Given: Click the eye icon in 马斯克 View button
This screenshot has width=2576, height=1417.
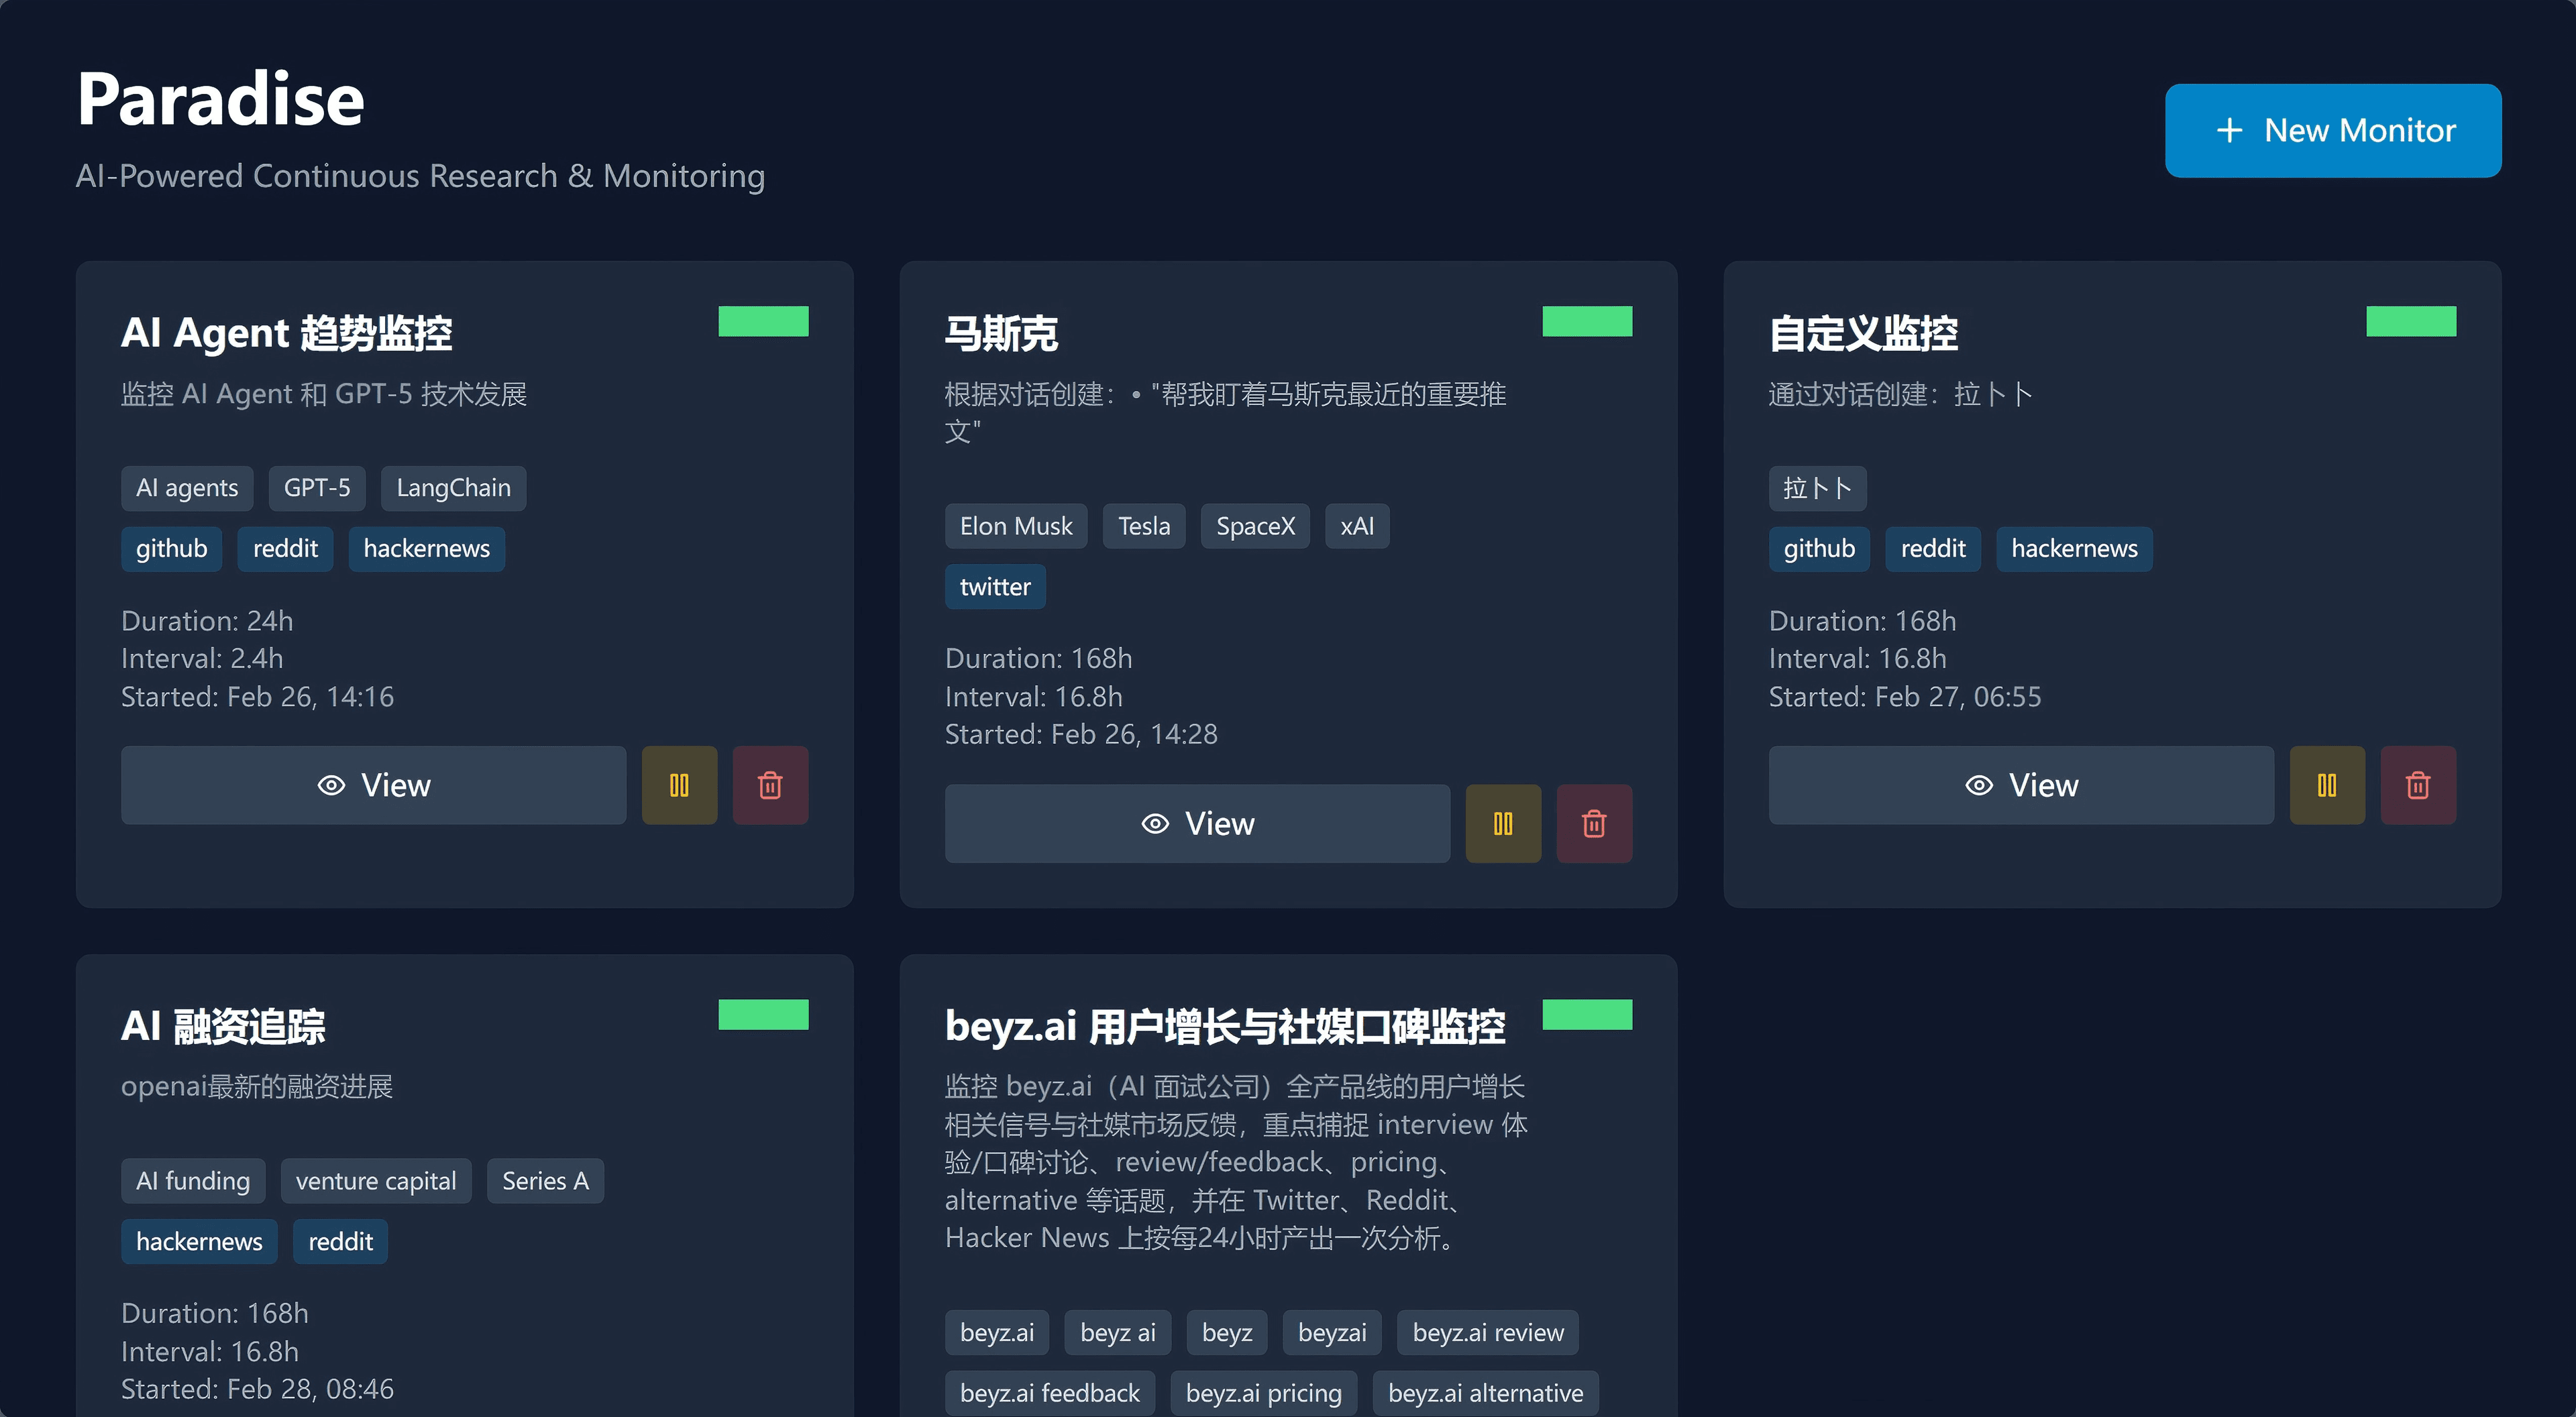Looking at the screenshot, I should click(1154, 823).
